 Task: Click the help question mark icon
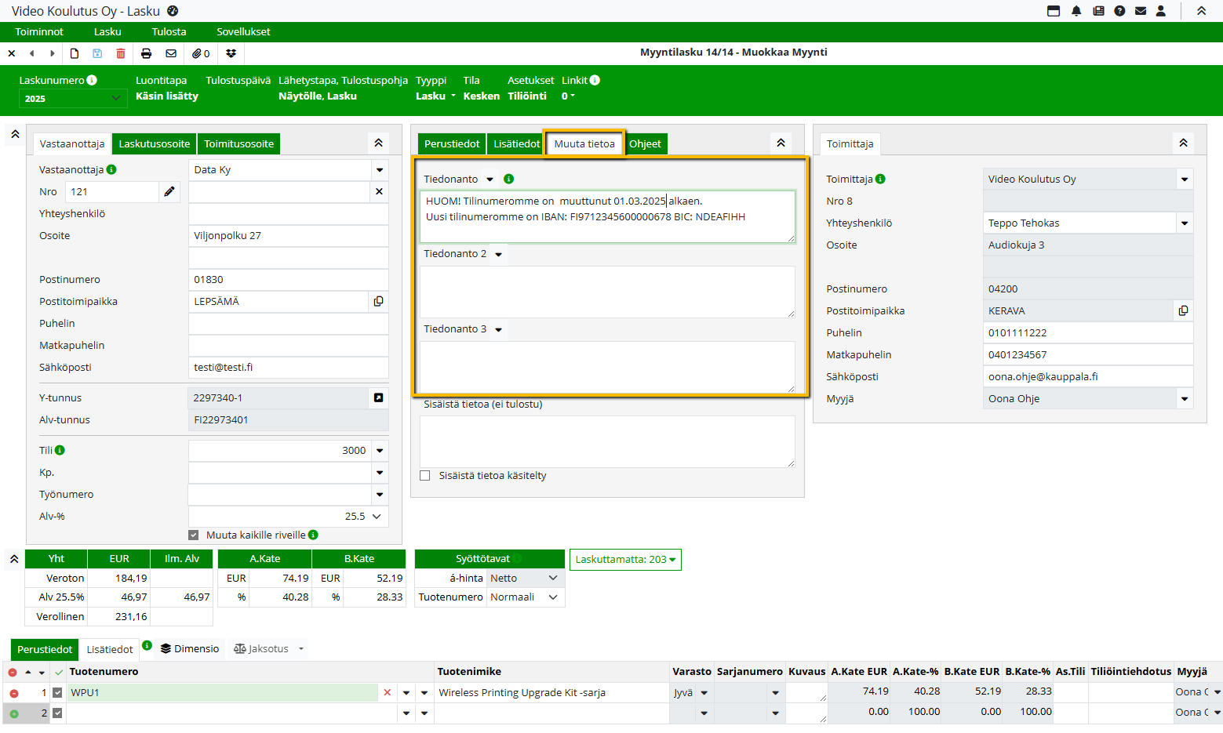tap(1119, 11)
